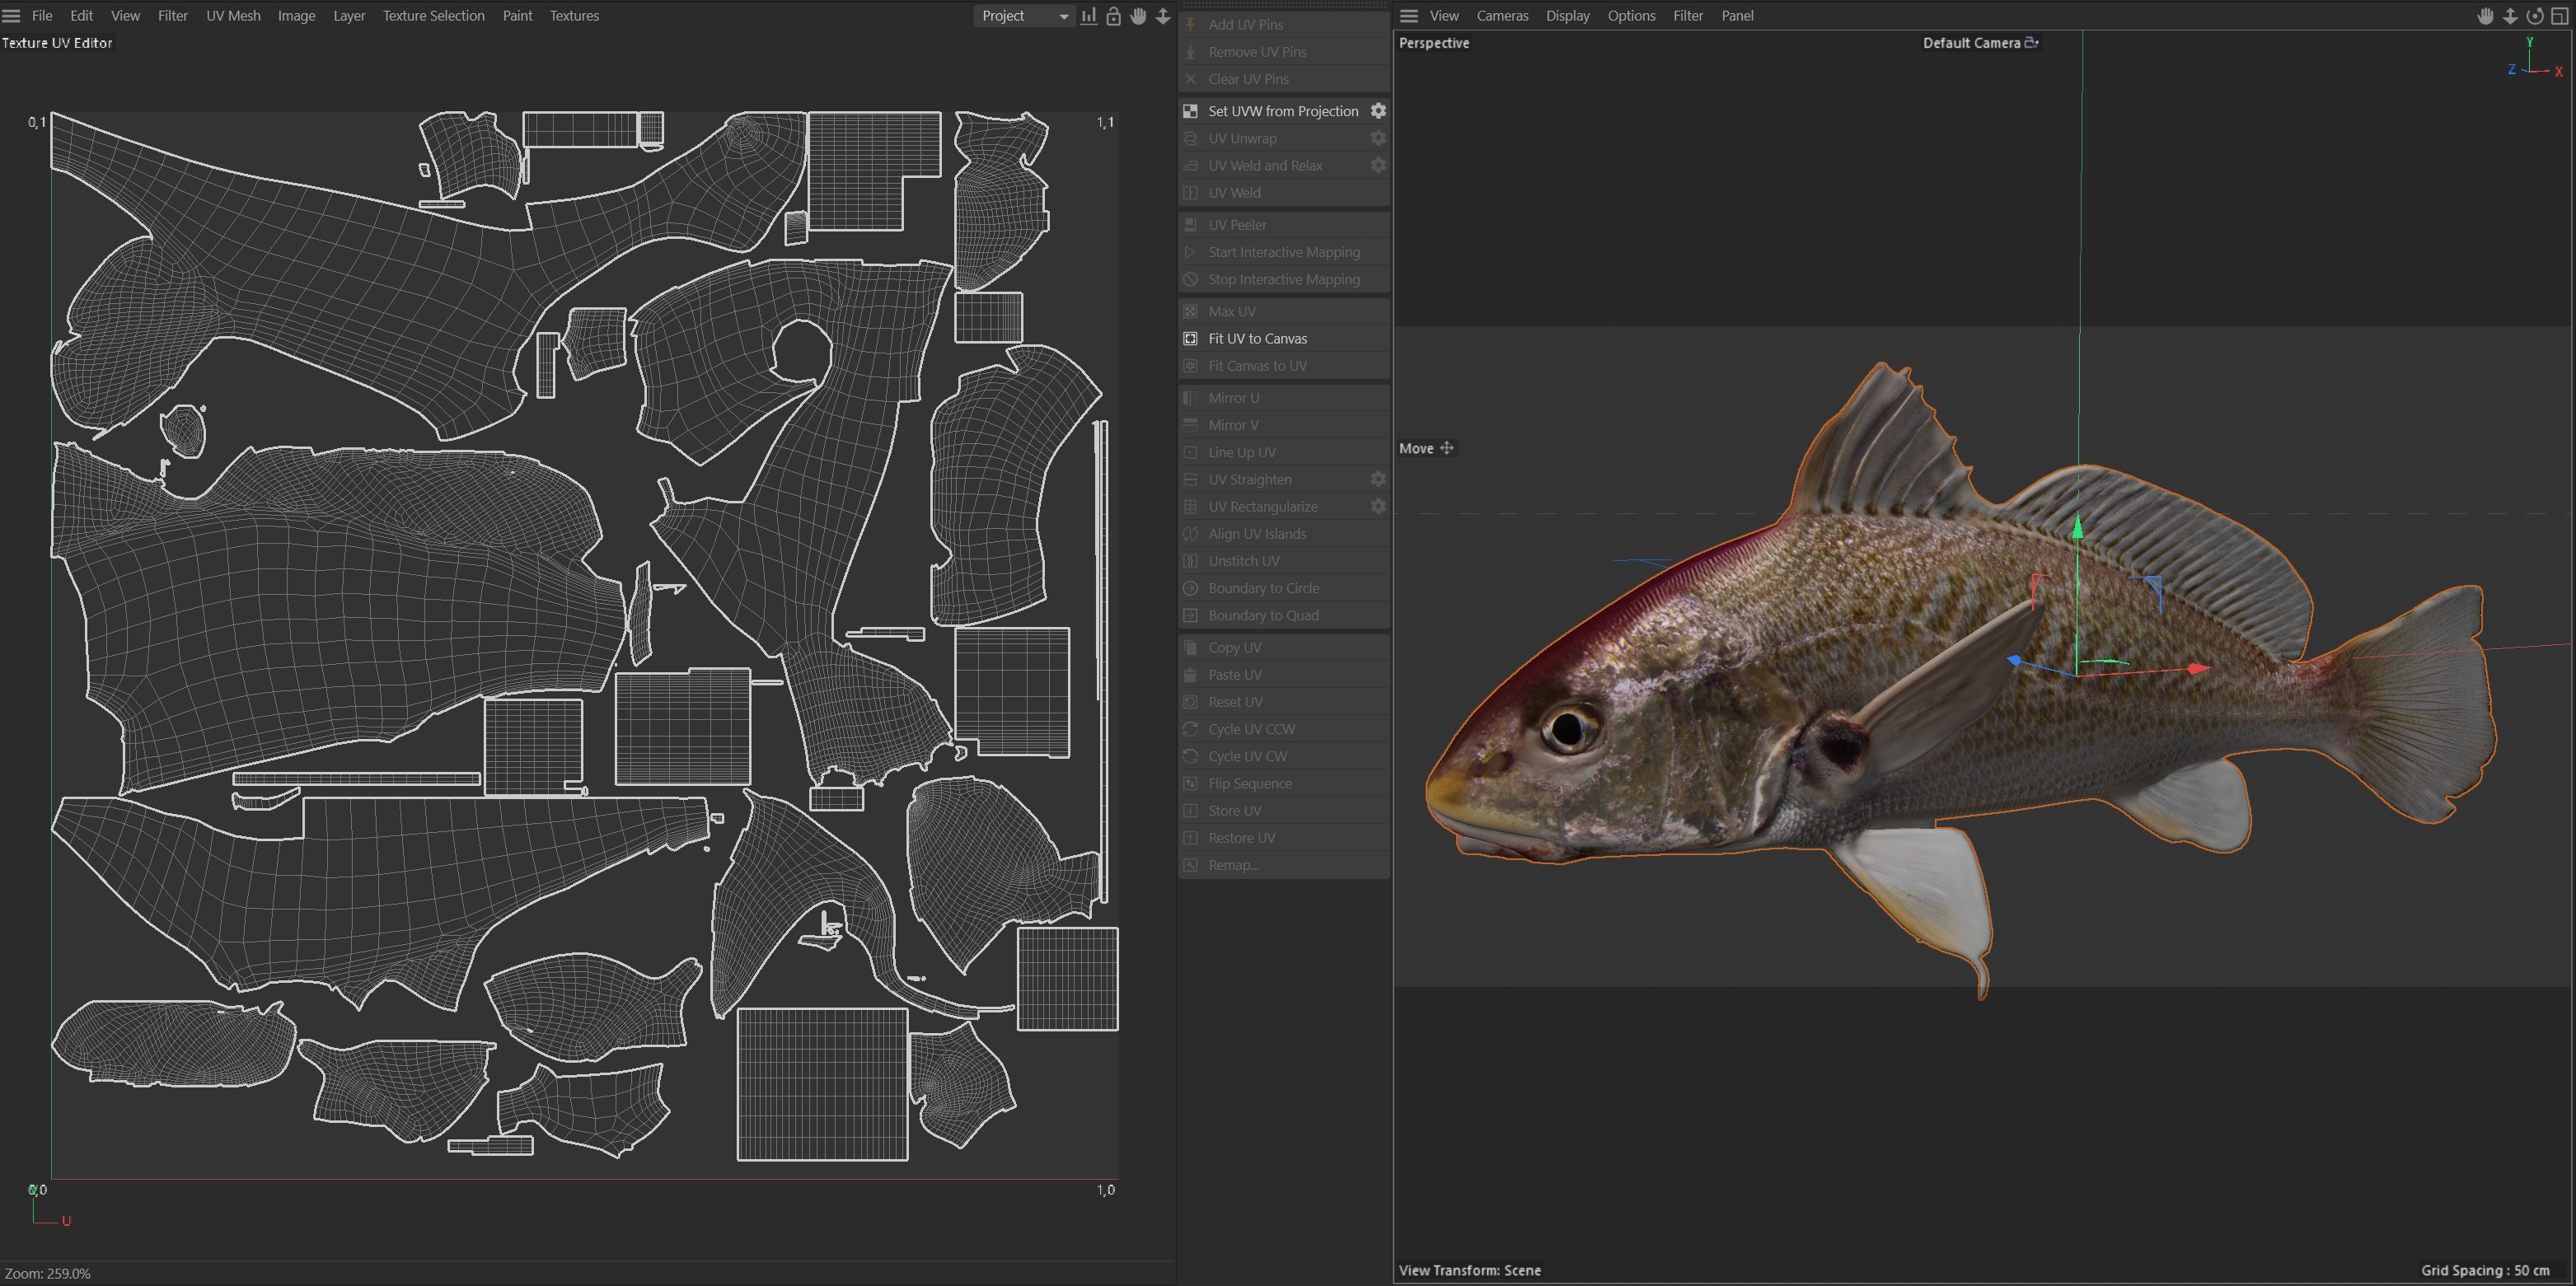Image resolution: width=2576 pixels, height=1286 pixels.
Task: Click the zoom arrows icon in UV editor
Action: tap(1163, 16)
